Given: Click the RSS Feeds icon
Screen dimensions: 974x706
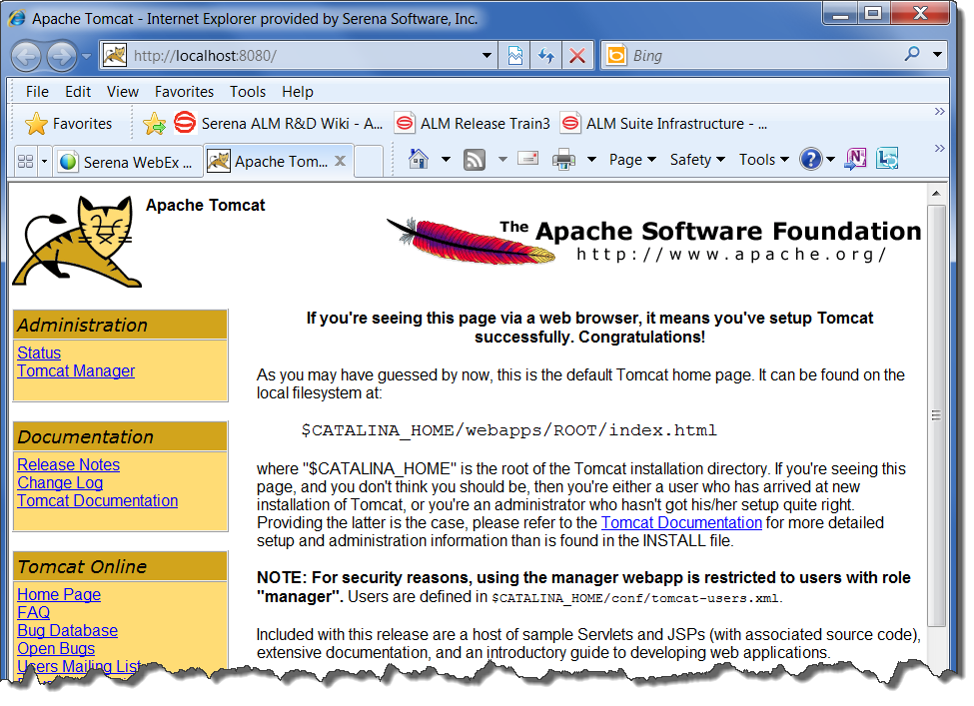Looking at the screenshot, I should (x=474, y=160).
